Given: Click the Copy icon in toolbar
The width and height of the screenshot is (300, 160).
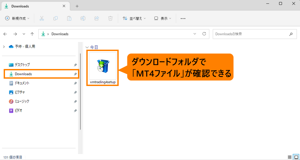Looking at the screenshot, I should tap(55, 19).
